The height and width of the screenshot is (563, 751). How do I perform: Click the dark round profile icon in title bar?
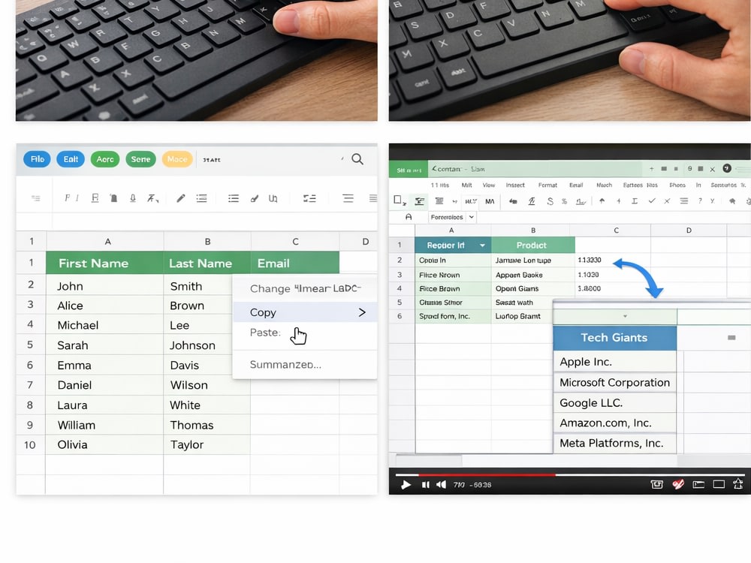pos(726,168)
